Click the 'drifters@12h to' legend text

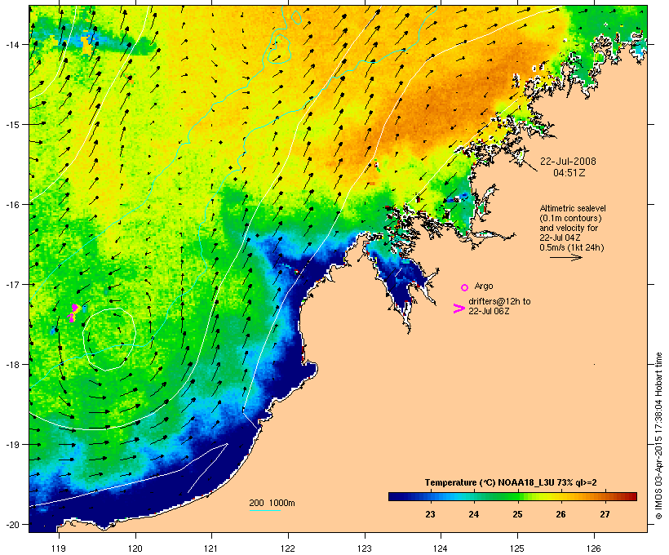point(499,301)
